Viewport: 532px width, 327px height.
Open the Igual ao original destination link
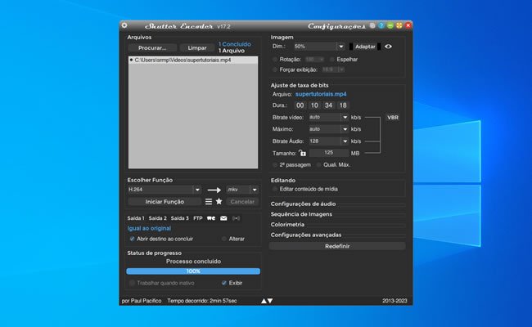(x=149, y=228)
